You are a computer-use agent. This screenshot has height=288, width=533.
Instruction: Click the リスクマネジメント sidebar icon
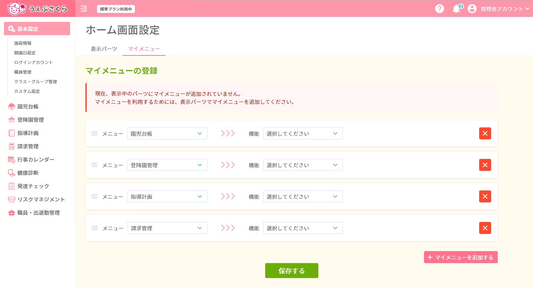pos(12,199)
